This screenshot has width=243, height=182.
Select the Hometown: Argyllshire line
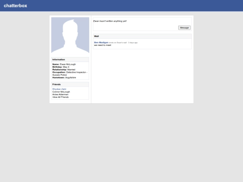(64, 78)
